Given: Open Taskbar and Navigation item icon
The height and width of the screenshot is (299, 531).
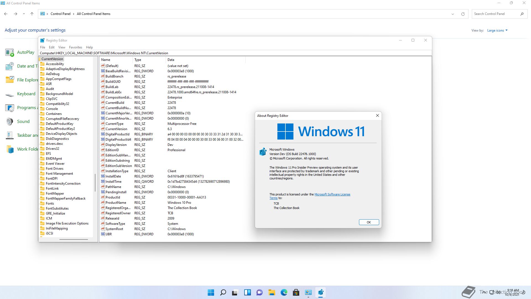Looking at the screenshot, I should click(10, 135).
